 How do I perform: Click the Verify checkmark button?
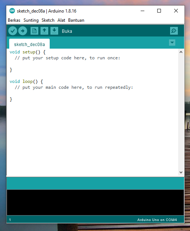(x=13, y=31)
